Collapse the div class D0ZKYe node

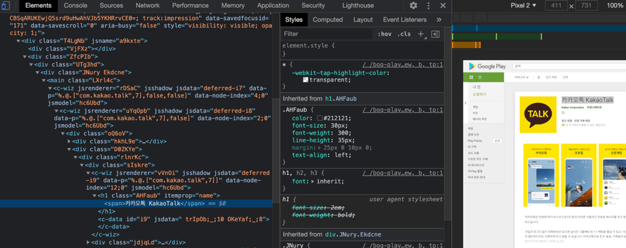[x=69, y=149]
